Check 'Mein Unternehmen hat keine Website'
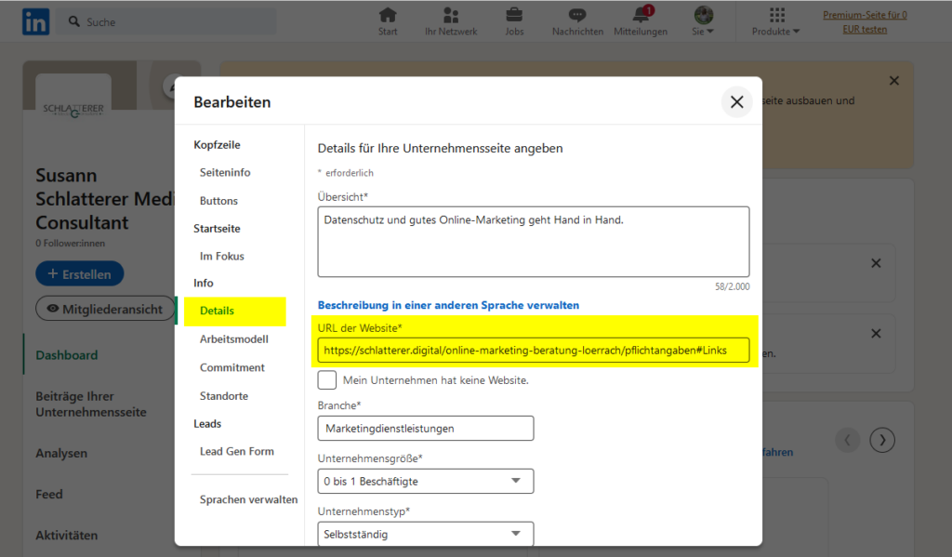Screen dimensions: 952x557 tap(327, 379)
